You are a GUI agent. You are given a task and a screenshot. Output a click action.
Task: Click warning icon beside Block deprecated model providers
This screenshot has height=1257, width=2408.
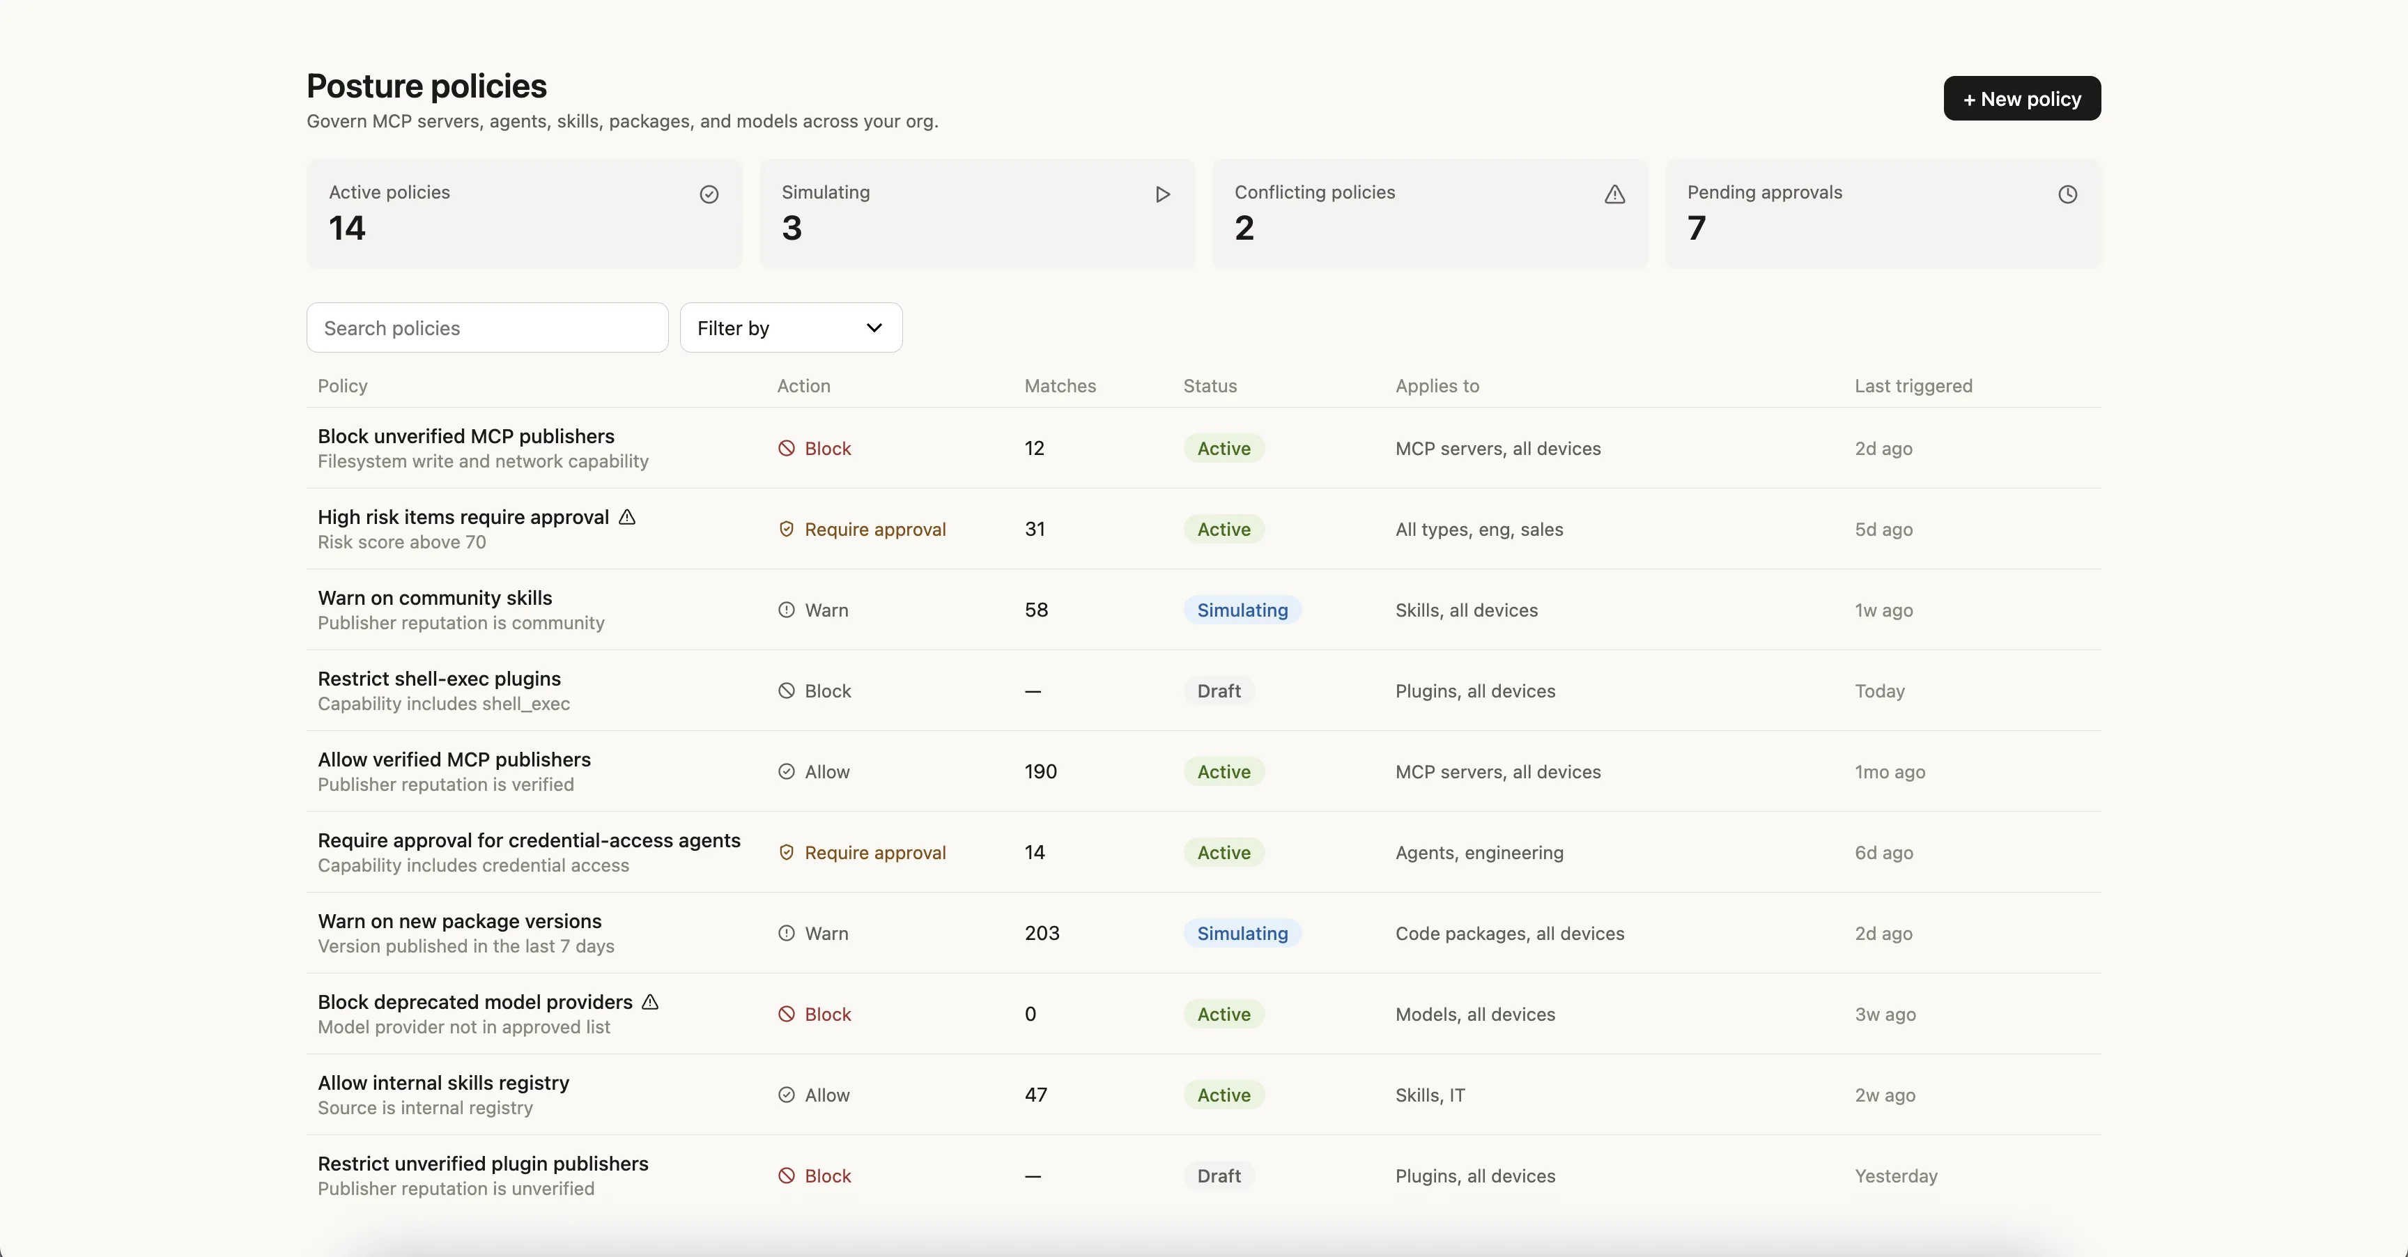pos(651,1002)
